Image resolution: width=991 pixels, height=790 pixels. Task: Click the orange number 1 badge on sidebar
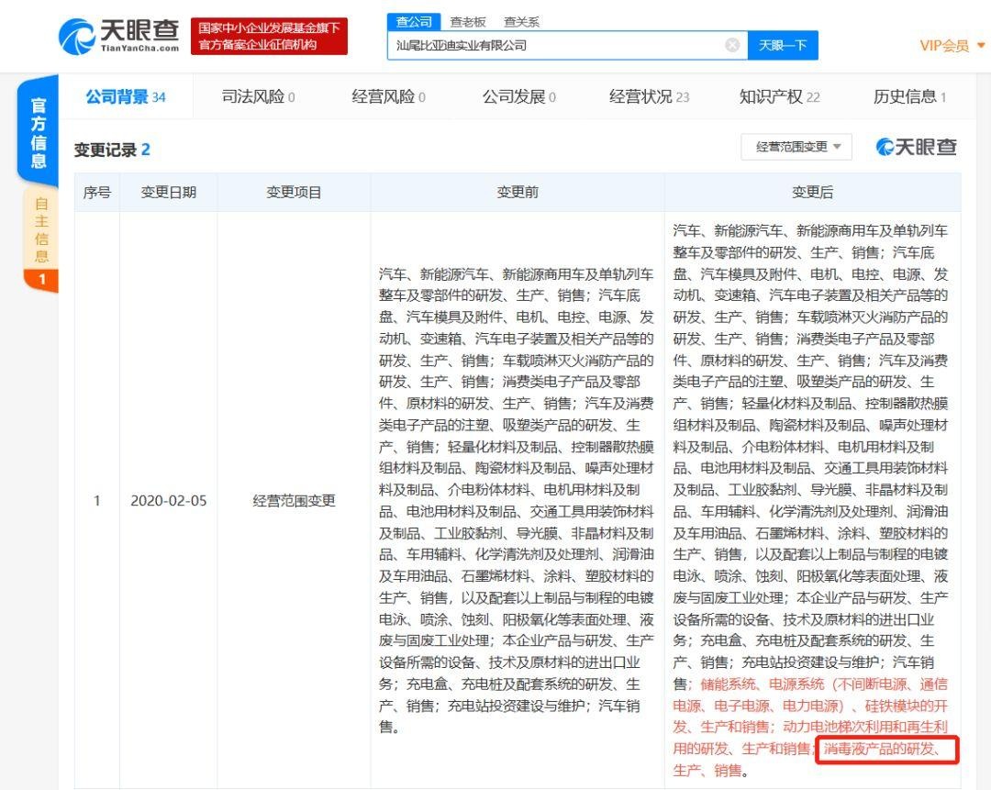coord(39,280)
